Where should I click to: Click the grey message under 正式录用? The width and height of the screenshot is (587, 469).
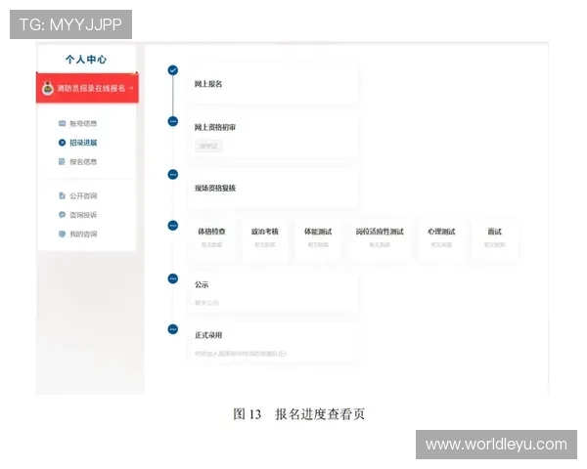point(241,354)
